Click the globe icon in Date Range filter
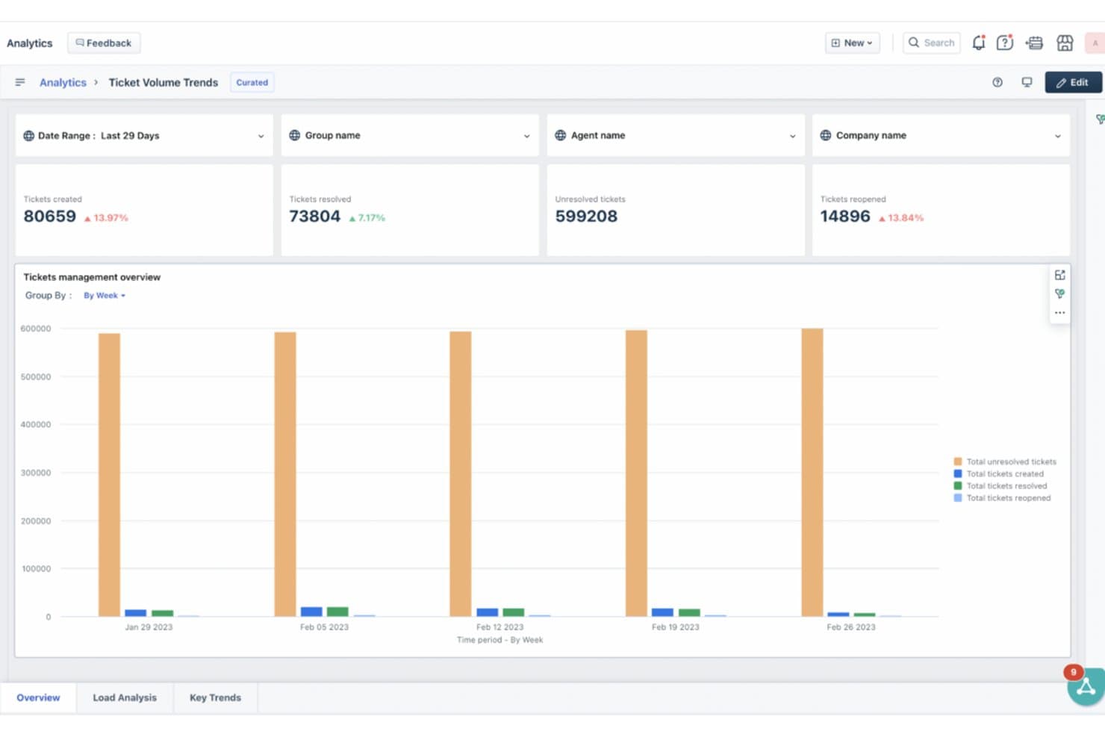1105x737 pixels. click(x=28, y=136)
